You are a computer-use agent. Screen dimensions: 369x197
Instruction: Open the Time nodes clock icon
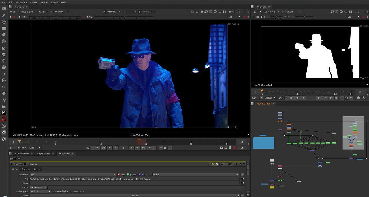(4, 22)
